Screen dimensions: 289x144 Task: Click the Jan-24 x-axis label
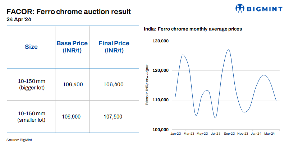tap(256, 134)
